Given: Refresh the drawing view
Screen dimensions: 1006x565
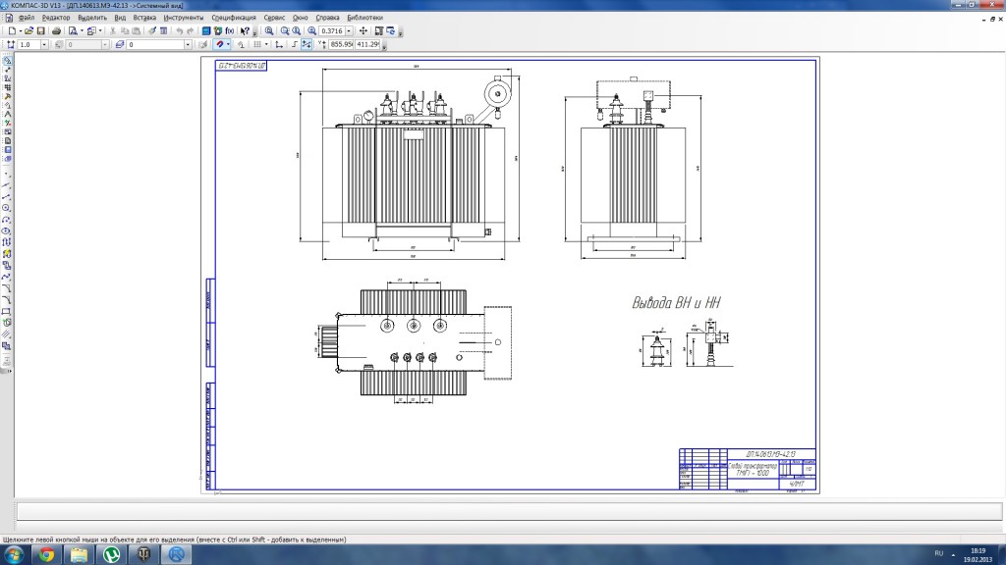Looking at the screenshot, I should click(390, 30).
